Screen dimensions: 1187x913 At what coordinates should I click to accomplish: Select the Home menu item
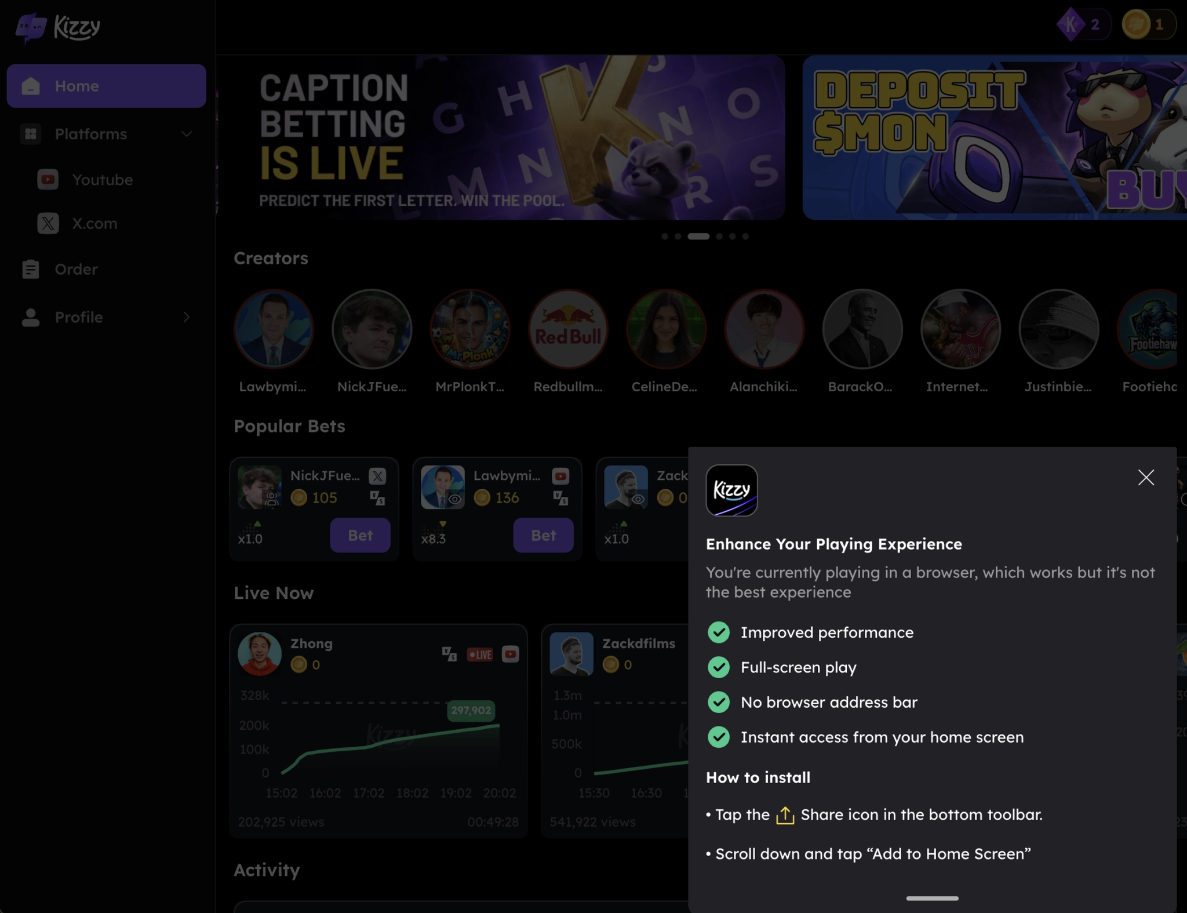coord(106,86)
